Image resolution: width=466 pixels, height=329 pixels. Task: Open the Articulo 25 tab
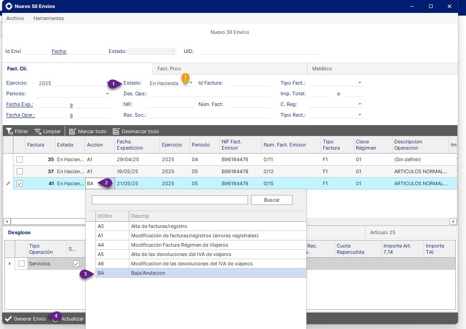click(x=410, y=232)
